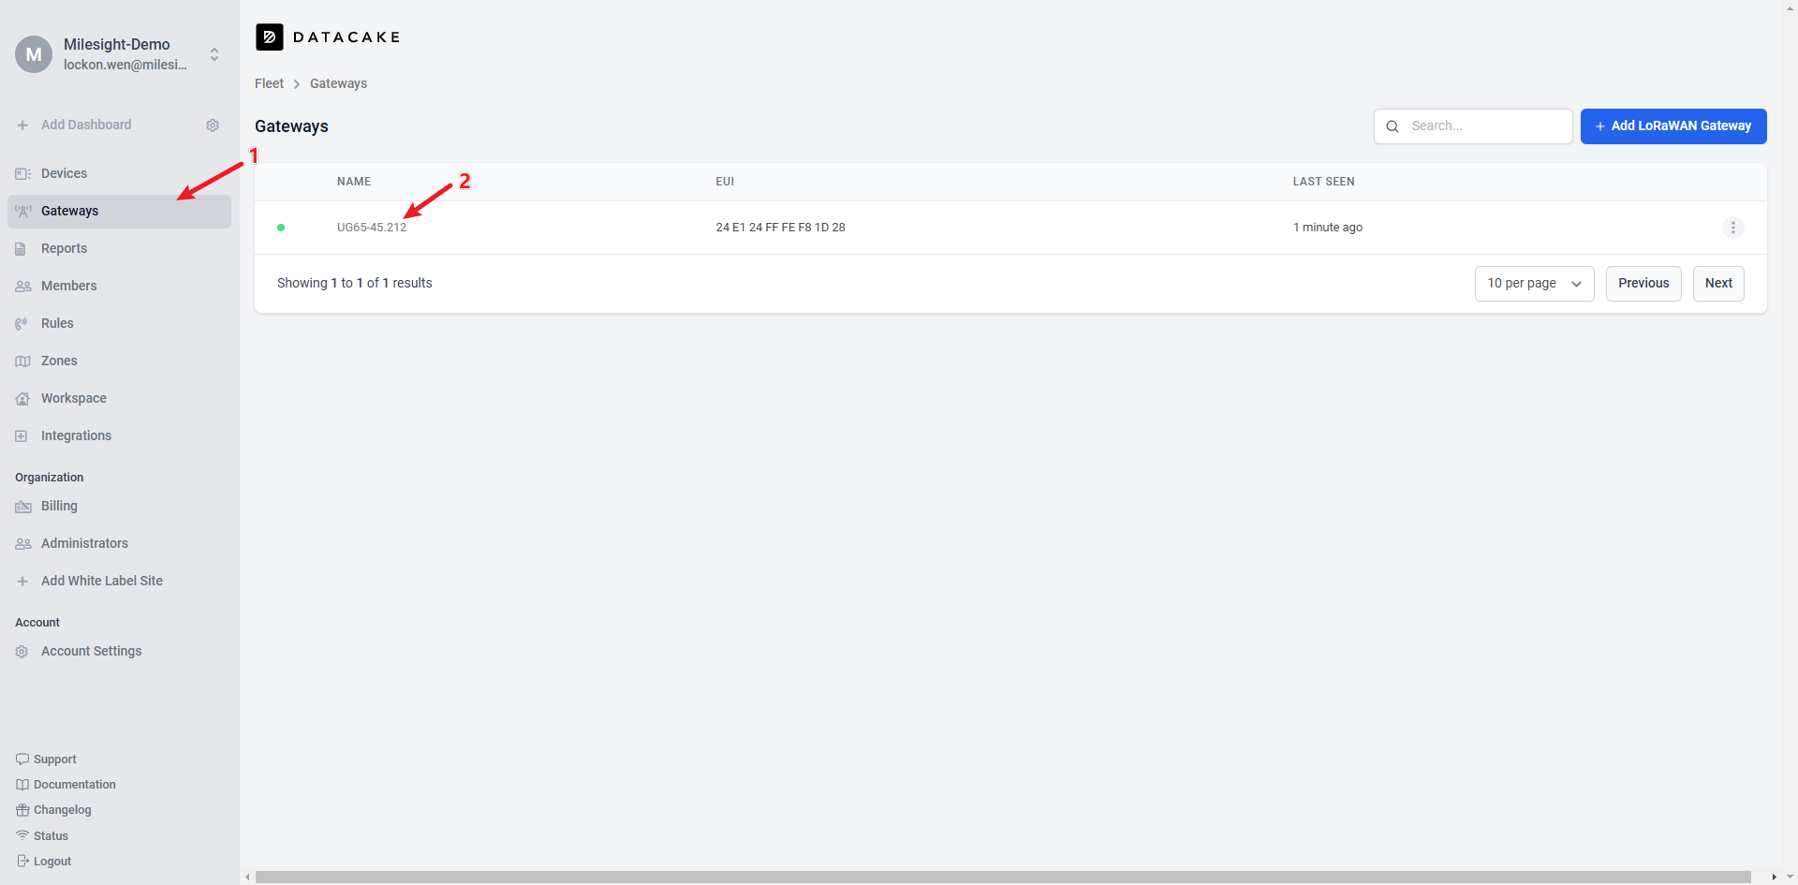This screenshot has height=885, width=1798.
Task: Click Add Dashboard
Action: (x=86, y=125)
